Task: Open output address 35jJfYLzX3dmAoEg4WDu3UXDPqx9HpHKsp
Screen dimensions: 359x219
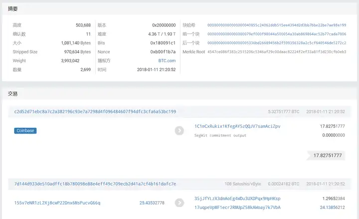Action: pyautogui.click(x=237, y=199)
